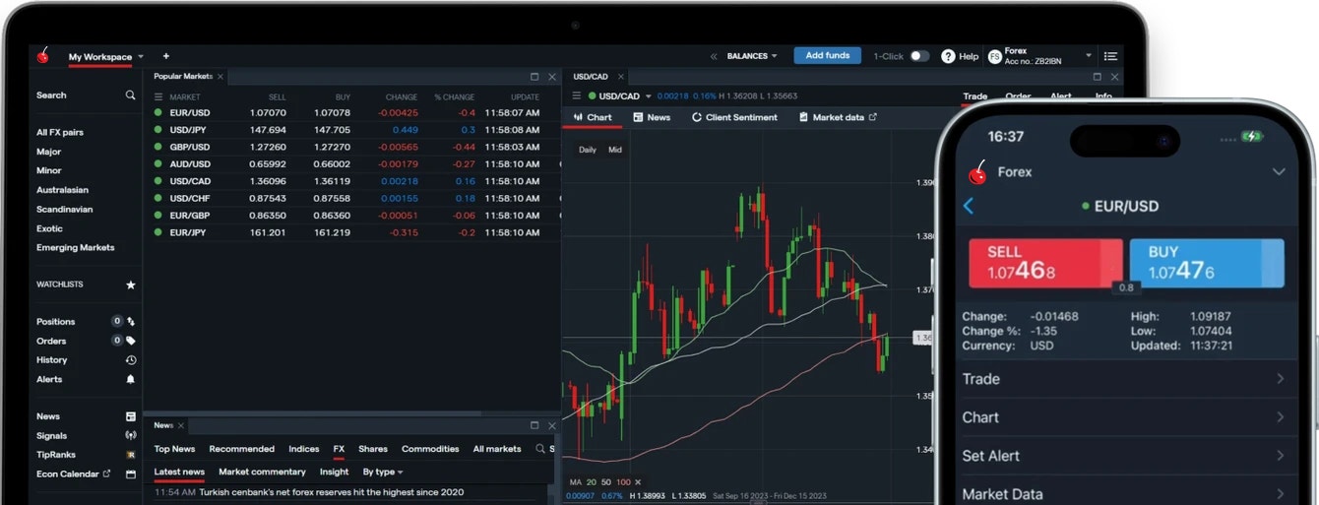Click the Add funds button
The width and height of the screenshot is (1319, 505).
click(828, 56)
